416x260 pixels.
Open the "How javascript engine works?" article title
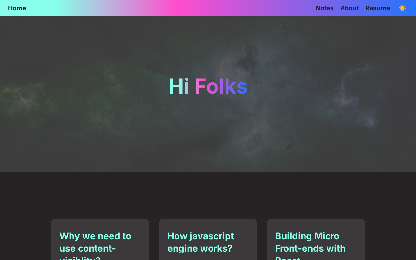(x=201, y=242)
